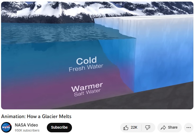195x136 pixels.
Task: Click the thumbs-down dislike icon
Action: pyautogui.click(x=148, y=128)
